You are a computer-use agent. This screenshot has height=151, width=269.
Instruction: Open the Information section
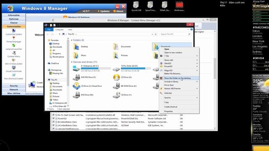point(14,15)
